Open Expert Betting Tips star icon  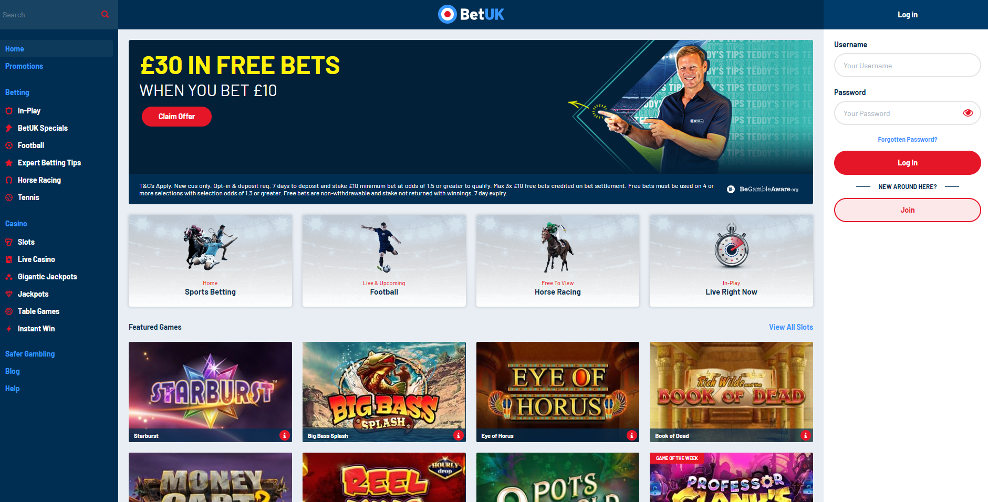9,163
